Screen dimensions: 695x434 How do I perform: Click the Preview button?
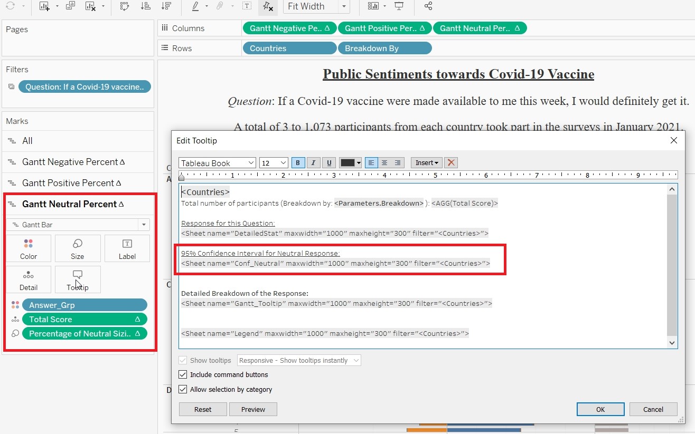point(253,409)
